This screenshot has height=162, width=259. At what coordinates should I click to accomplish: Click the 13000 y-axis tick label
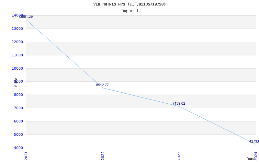[17, 29]
